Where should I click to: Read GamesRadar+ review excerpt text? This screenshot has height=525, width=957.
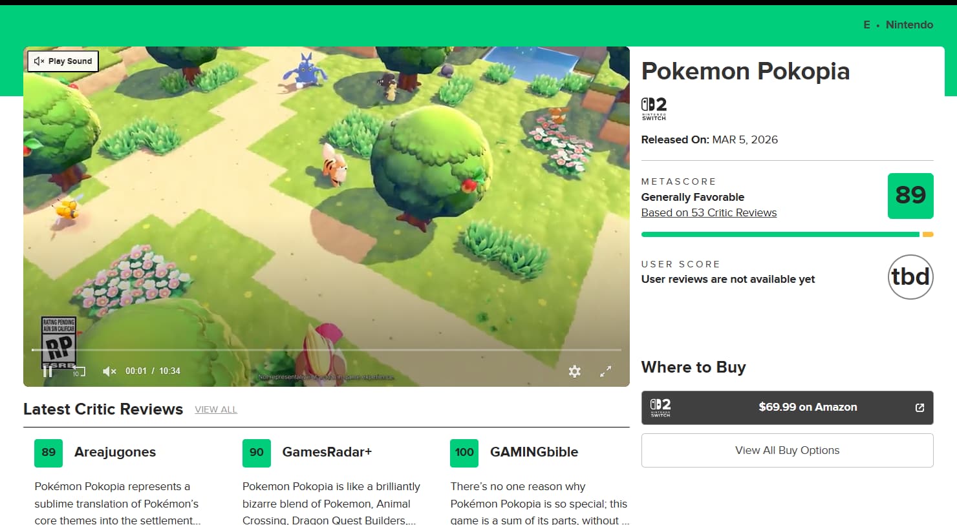tap(331, 504)
